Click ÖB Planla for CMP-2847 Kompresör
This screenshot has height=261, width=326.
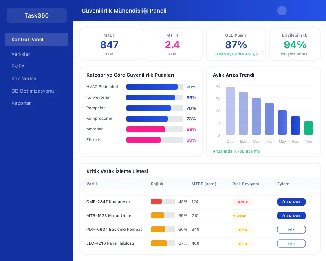point(291,202)
